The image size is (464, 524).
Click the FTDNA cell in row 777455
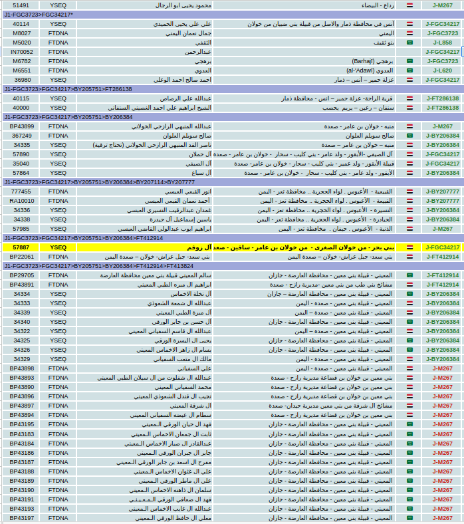coord(58,192)
